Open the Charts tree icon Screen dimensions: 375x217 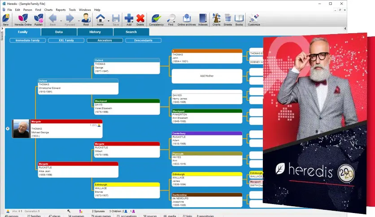click(x=216, y=20)
